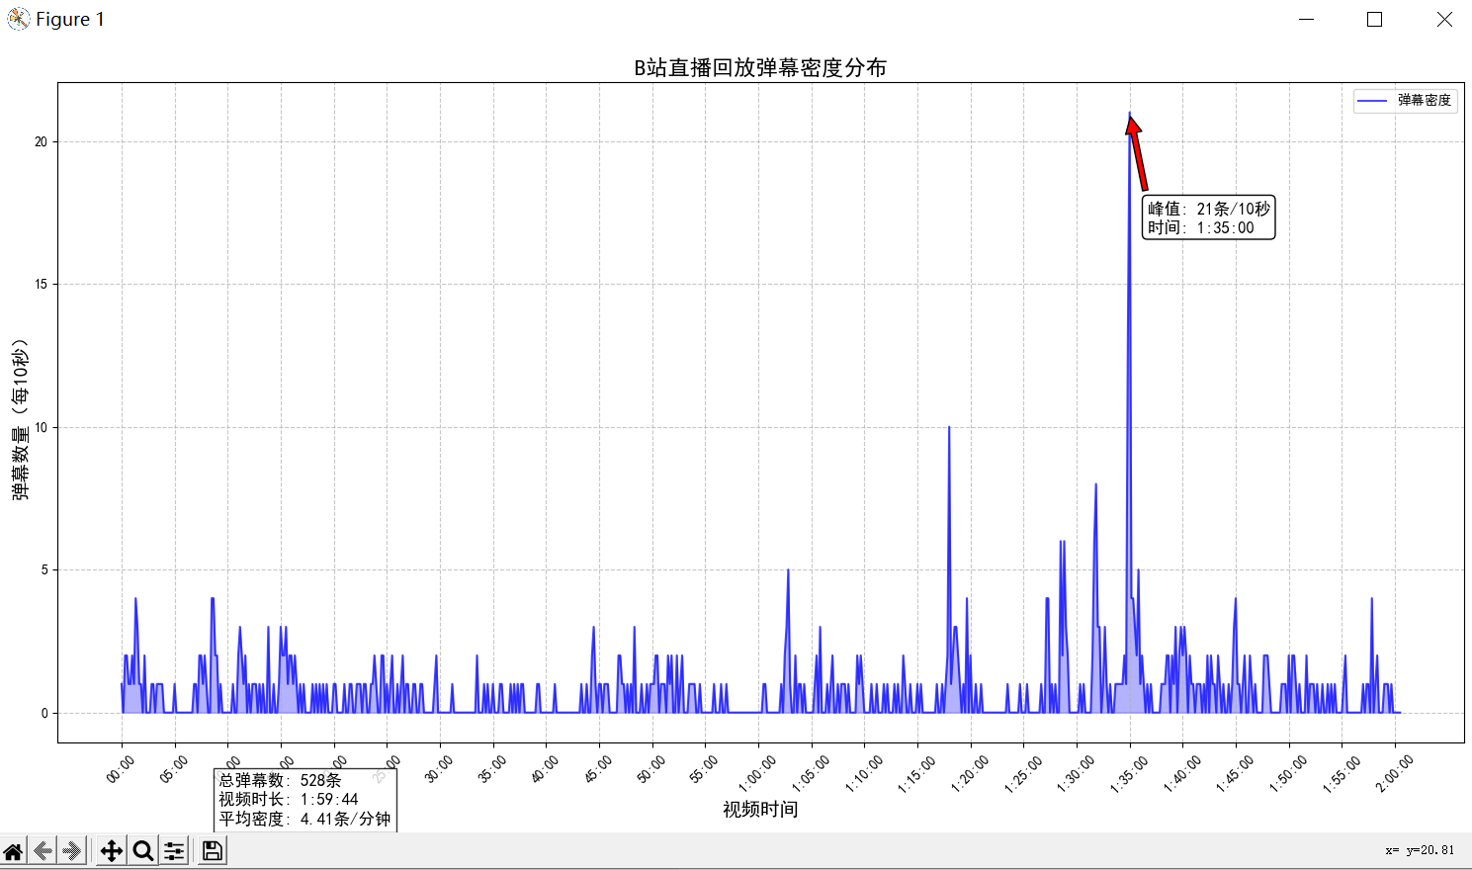Click the x-axis tick label 1:35:00
1472x870 pixels.
[1128, 774]
